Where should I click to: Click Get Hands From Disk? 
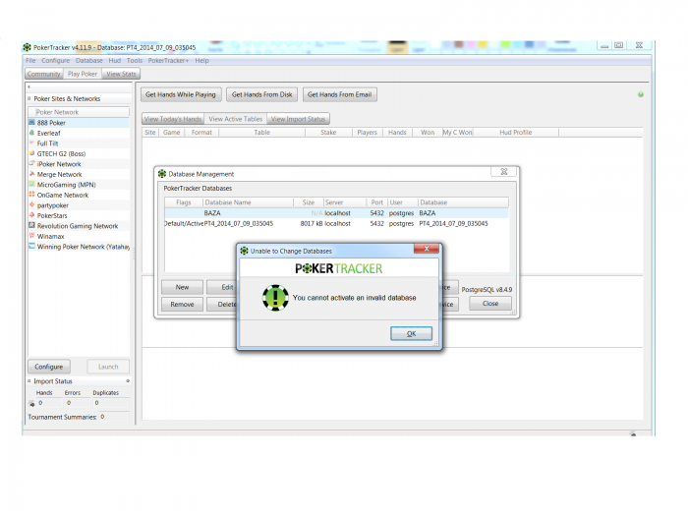pyautogui.click(x=262, y=94)
